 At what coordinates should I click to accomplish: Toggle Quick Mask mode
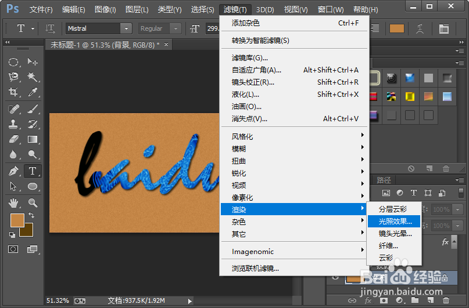tap(13, 249)
